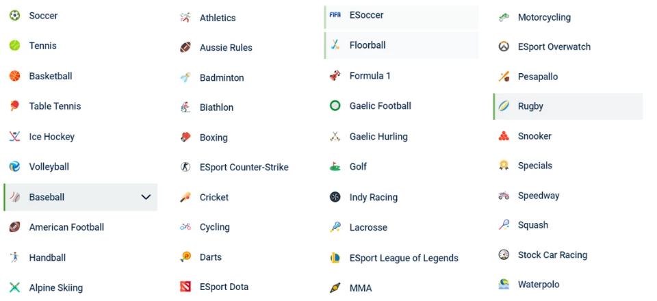Go to ESport Counter-Strike
The height and width of the screenshot is (301, 657).
click(244, 167)
